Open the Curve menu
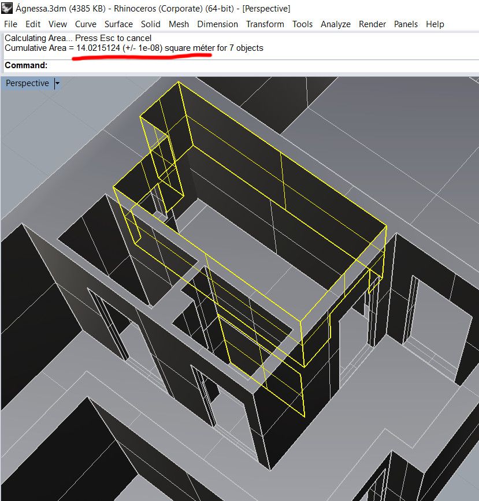The width and height of the screenshot is (479, 501). (x=86, y=24)
